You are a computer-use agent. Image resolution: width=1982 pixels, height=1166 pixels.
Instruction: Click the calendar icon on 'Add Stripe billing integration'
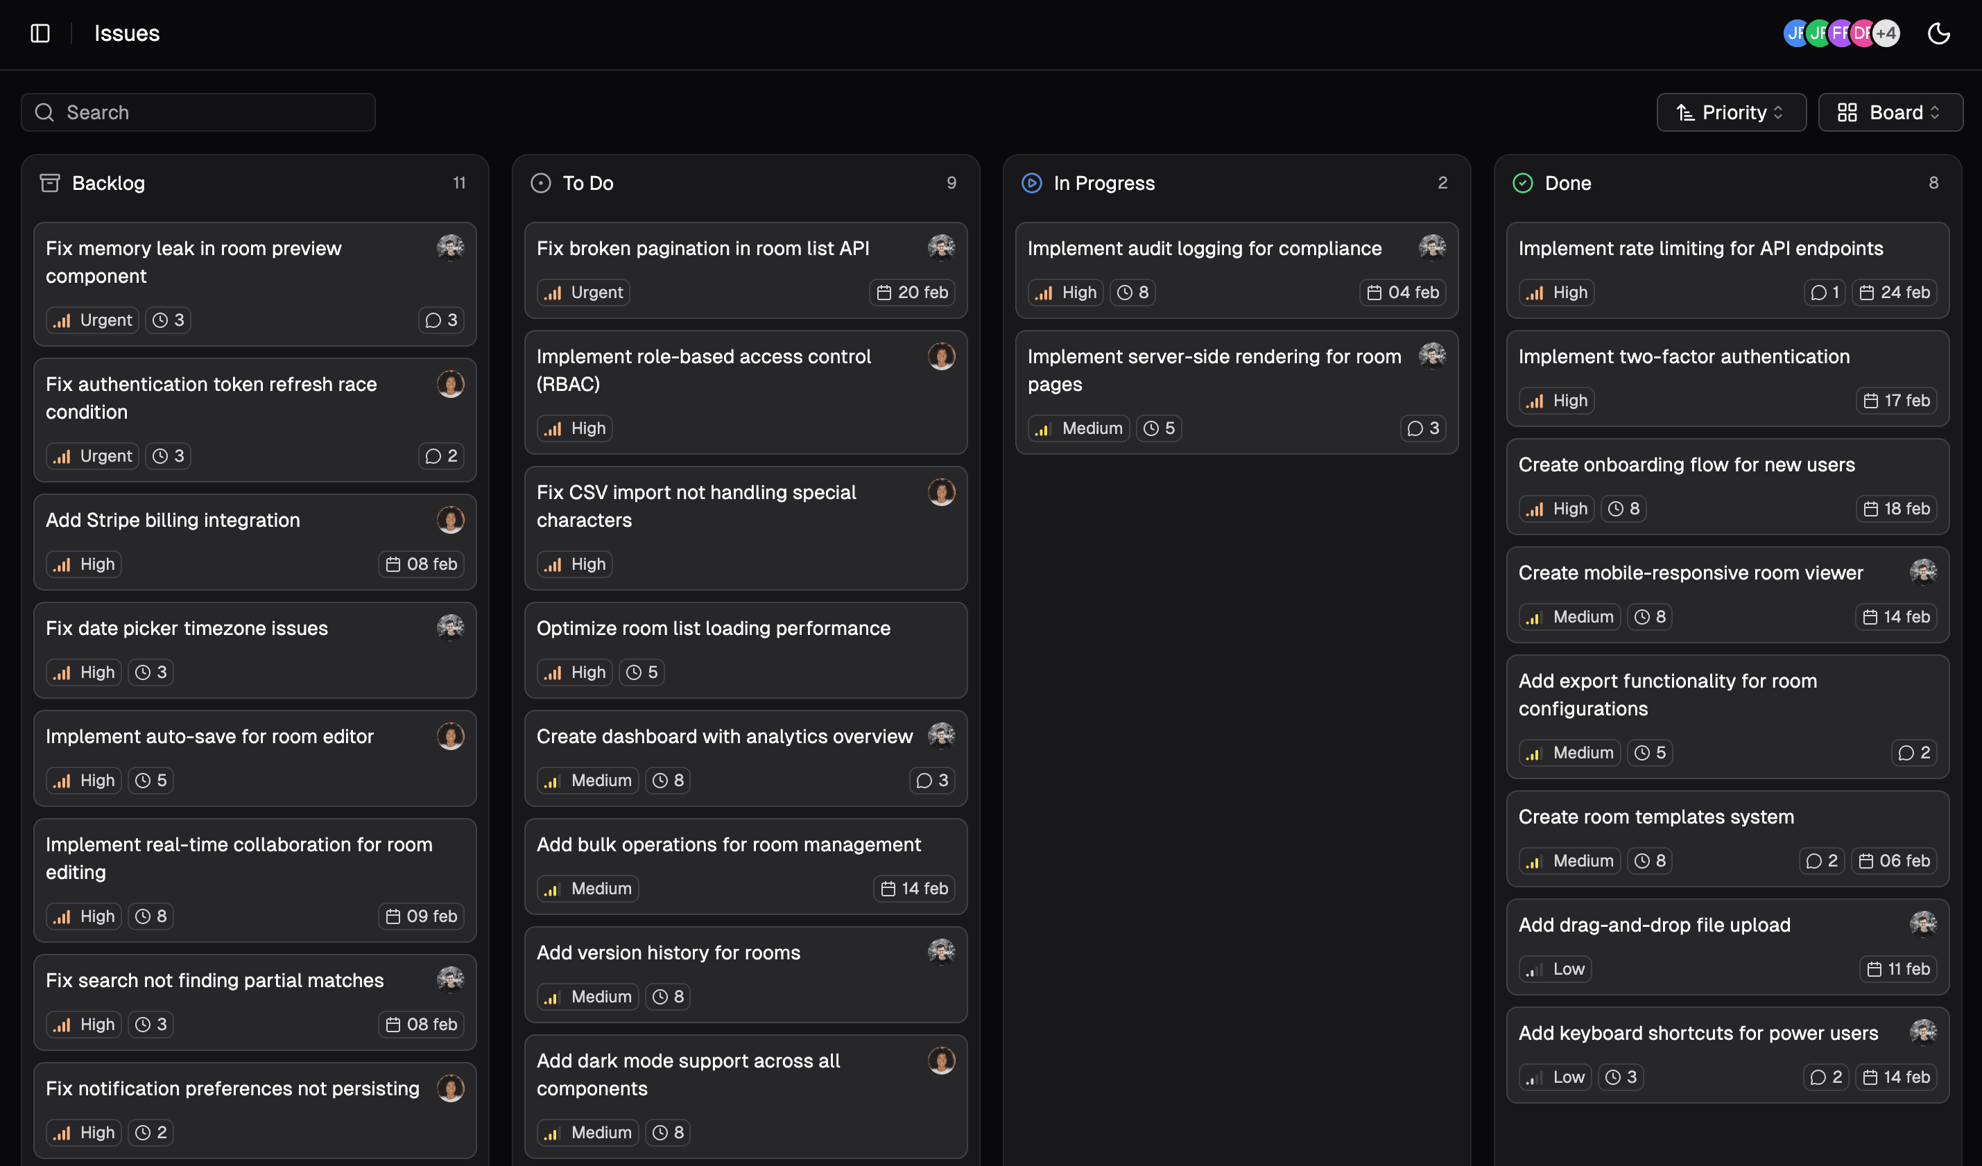(395, 564)
